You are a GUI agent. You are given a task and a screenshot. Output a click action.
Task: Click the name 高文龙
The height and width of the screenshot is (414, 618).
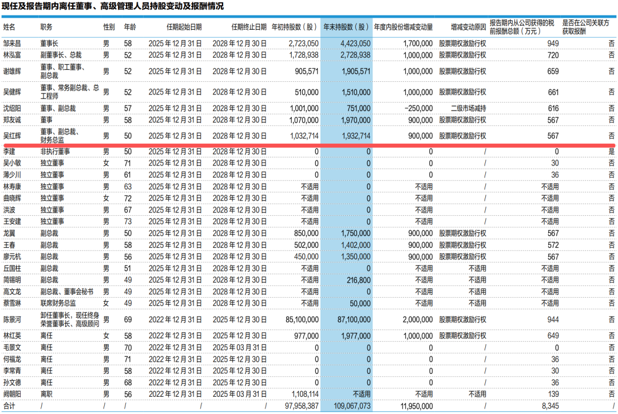[12, 292]
